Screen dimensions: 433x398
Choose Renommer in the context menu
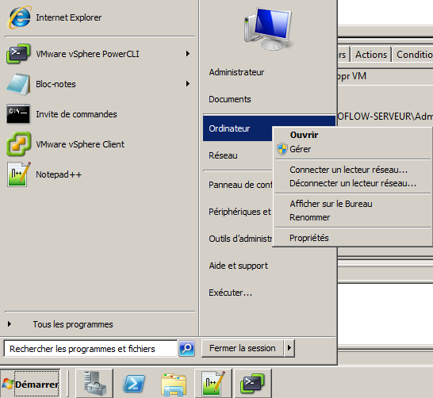tap(352, 217)
